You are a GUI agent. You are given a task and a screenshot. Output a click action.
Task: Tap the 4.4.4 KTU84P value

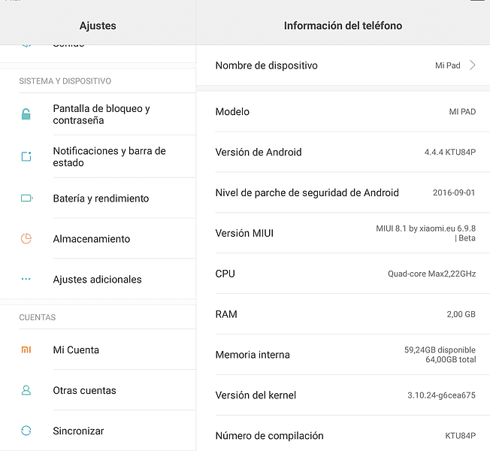450,152
